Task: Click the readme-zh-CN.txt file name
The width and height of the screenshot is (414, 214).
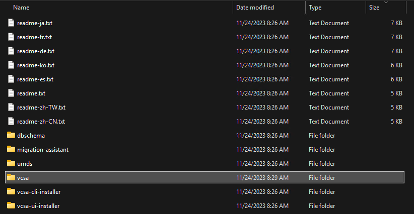Action: click(41, 122)
